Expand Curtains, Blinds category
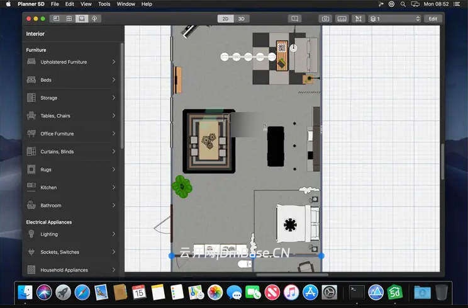The height and width of the screenshot is (308, 468). click(x=71, y=151)
